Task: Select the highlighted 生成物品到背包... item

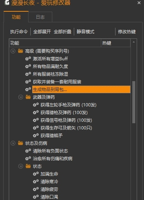Action: point(81,90)
